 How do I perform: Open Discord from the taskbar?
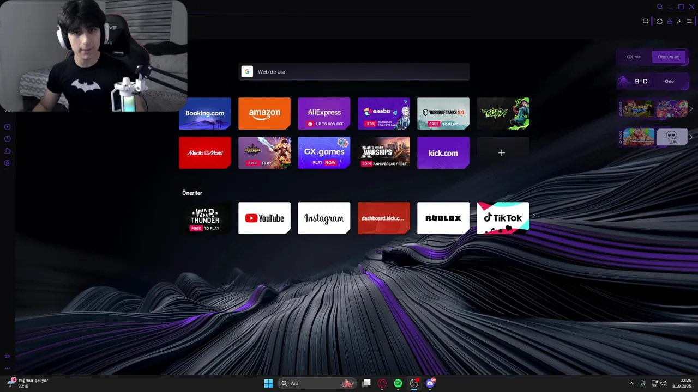(x=430, y=383)
